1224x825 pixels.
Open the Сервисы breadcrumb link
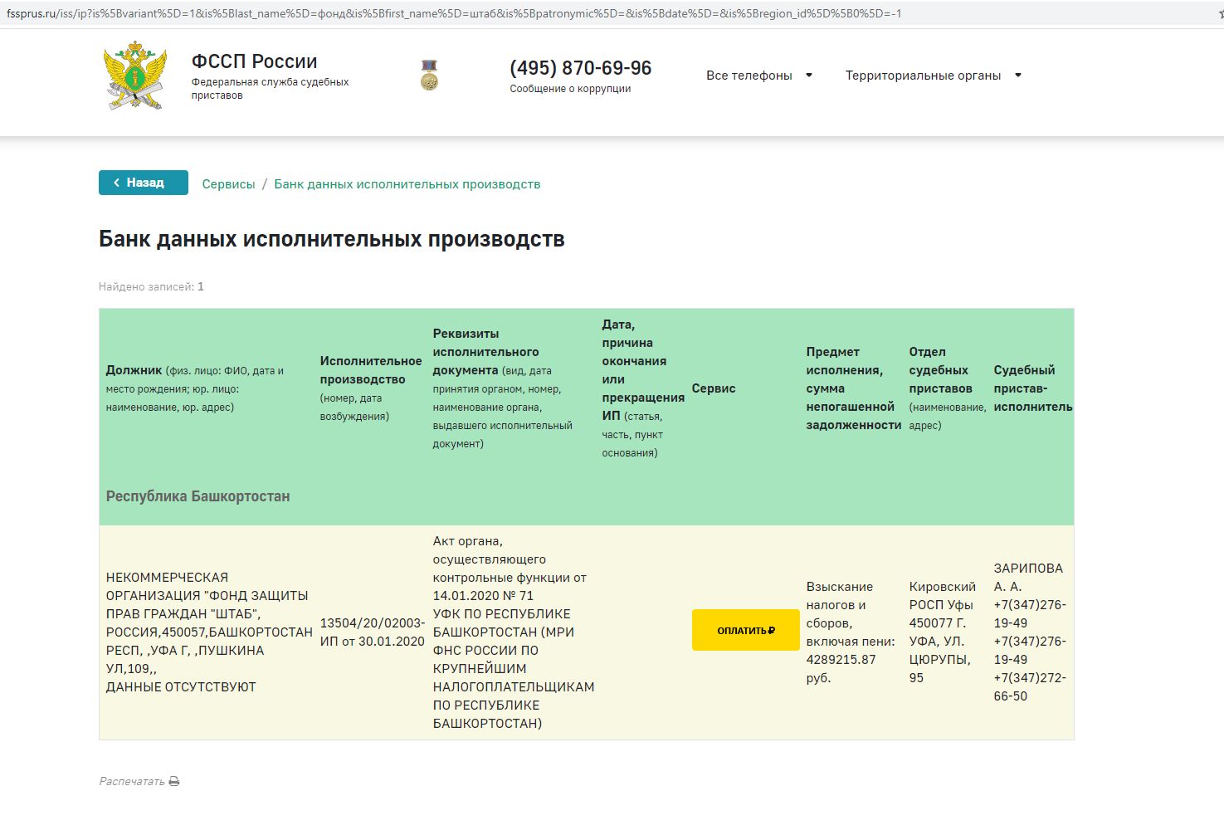[x=227, y=183]
